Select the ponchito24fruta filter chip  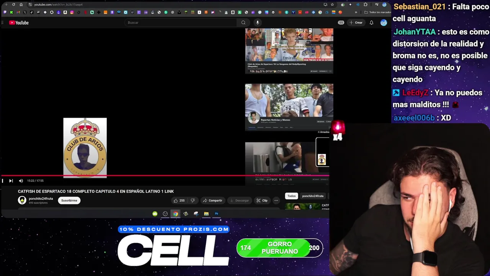click(313, 196)
